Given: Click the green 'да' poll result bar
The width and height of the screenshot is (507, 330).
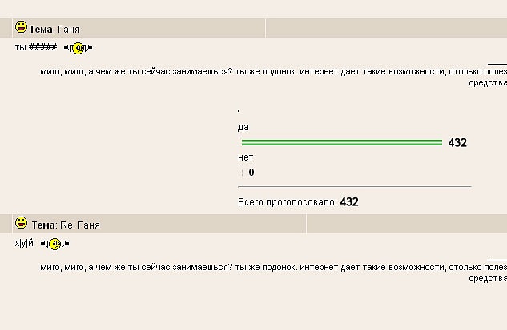Looking at the screenshot, I should (342, 143).
